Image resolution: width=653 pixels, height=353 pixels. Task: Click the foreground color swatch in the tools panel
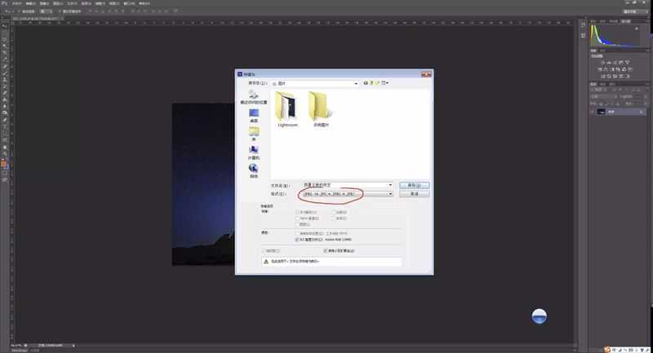coord(4,164)
